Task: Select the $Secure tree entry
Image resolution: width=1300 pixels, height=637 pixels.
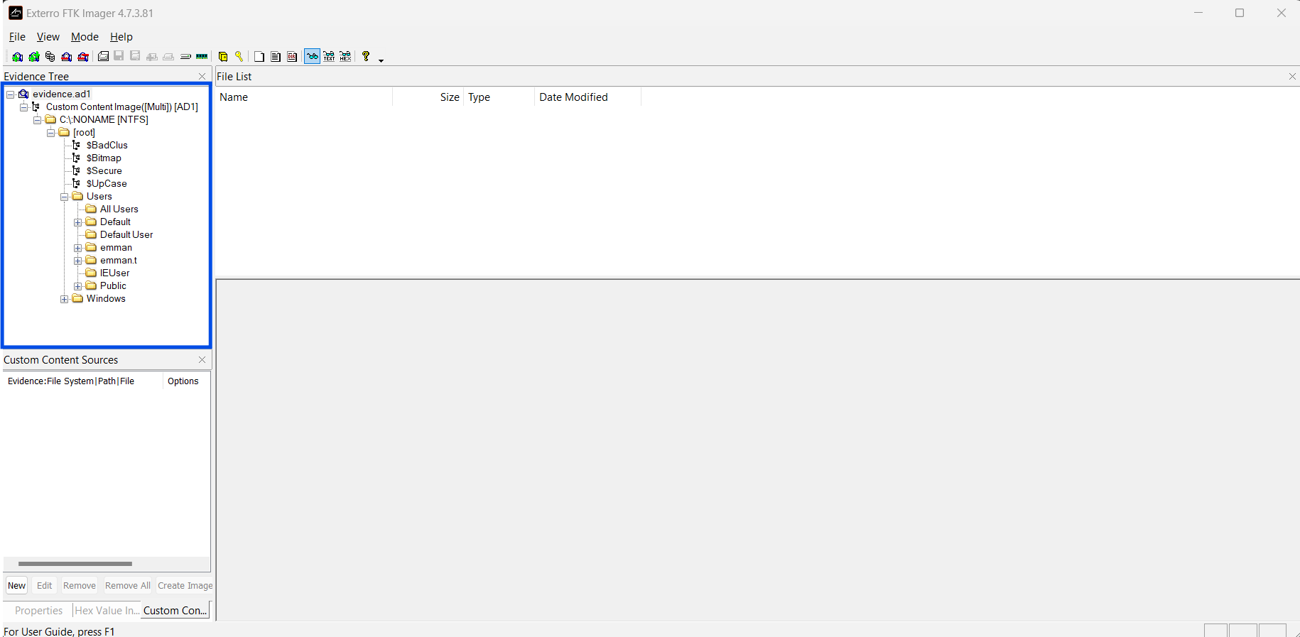Action: pos(104,171)
